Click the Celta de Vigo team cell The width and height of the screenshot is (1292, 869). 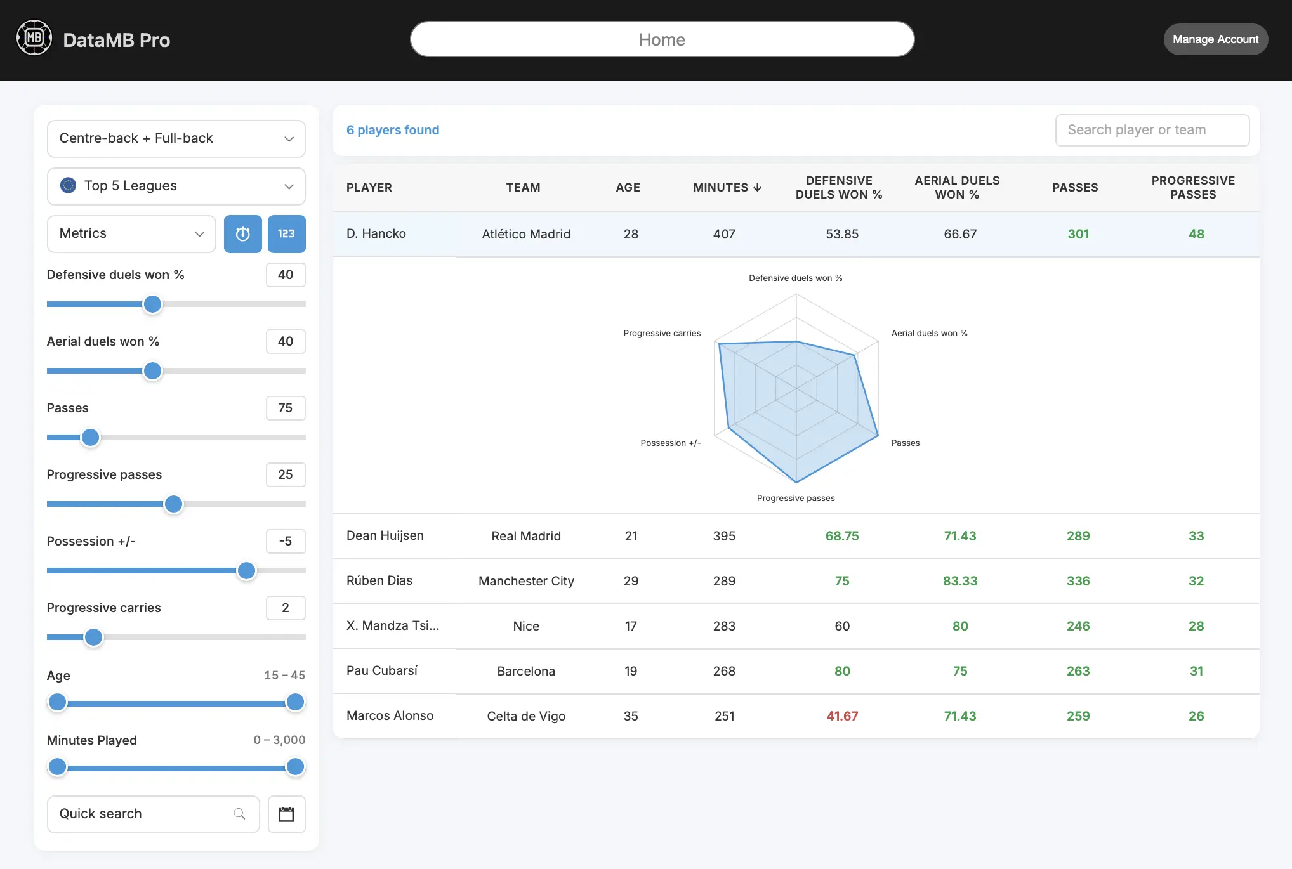tap(526, 717)
